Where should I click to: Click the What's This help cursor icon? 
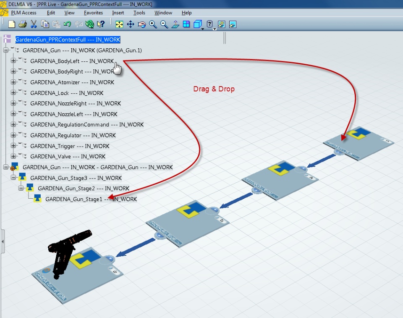[101, 24]
